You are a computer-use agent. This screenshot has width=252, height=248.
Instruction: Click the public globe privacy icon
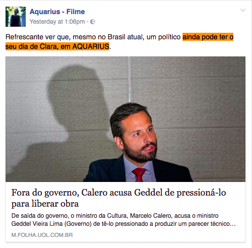93,22
